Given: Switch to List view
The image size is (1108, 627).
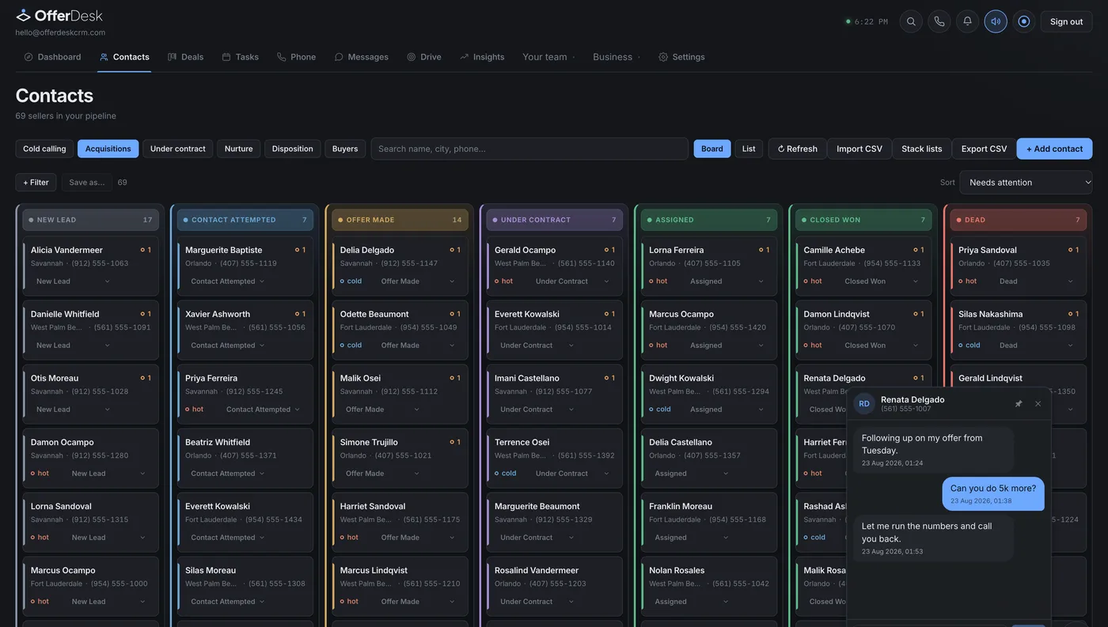Looking at the screenshot, I should (x=749, y=149).
